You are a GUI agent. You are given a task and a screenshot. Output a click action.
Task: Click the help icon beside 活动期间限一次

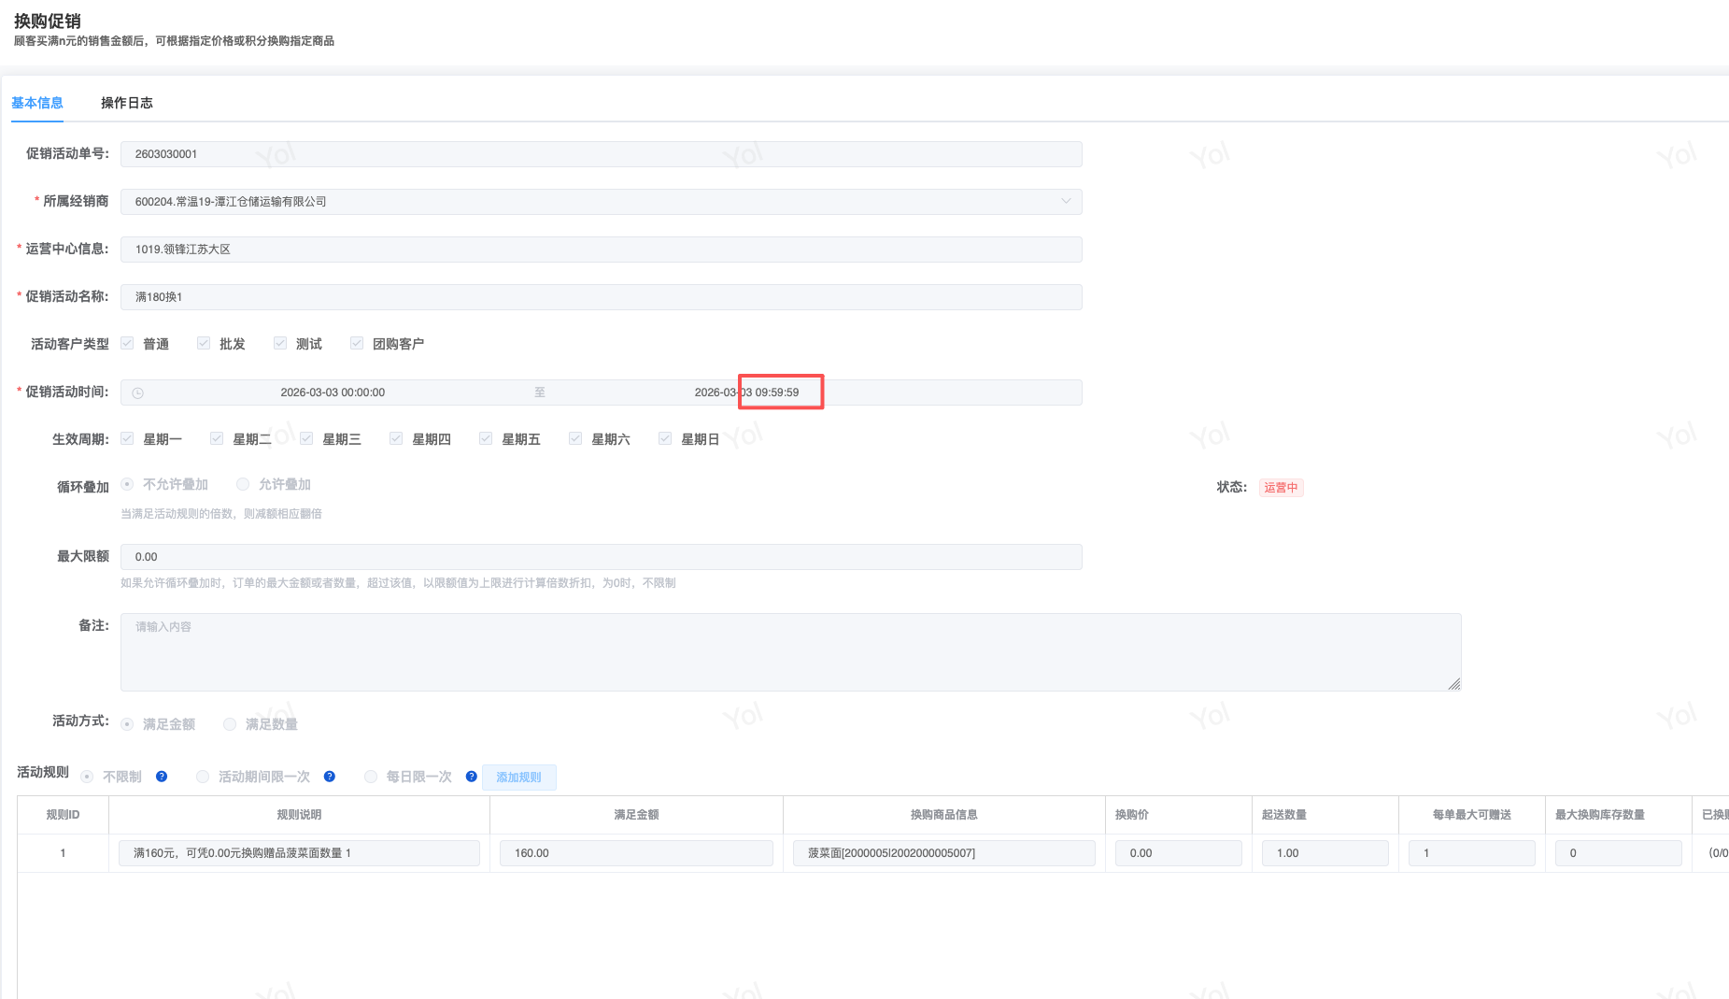[330, 777]
